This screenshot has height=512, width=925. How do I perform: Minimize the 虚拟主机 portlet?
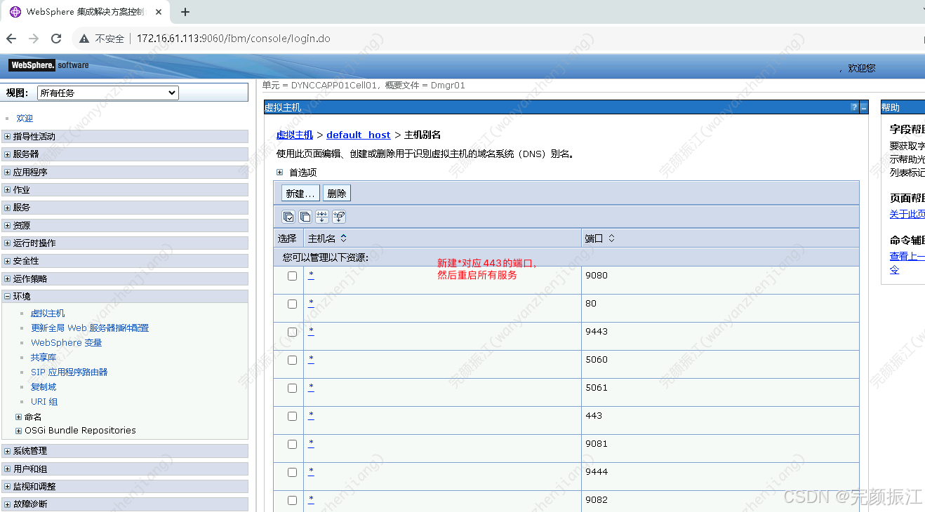(x=864, y=107)
